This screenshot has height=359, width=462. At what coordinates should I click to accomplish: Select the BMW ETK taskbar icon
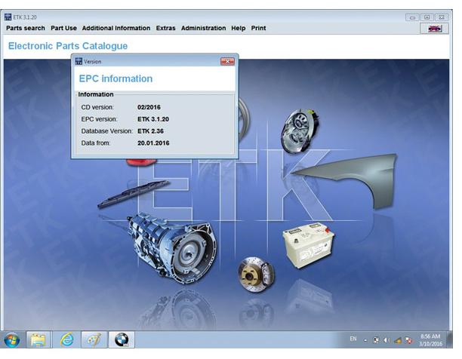point(122,340)
